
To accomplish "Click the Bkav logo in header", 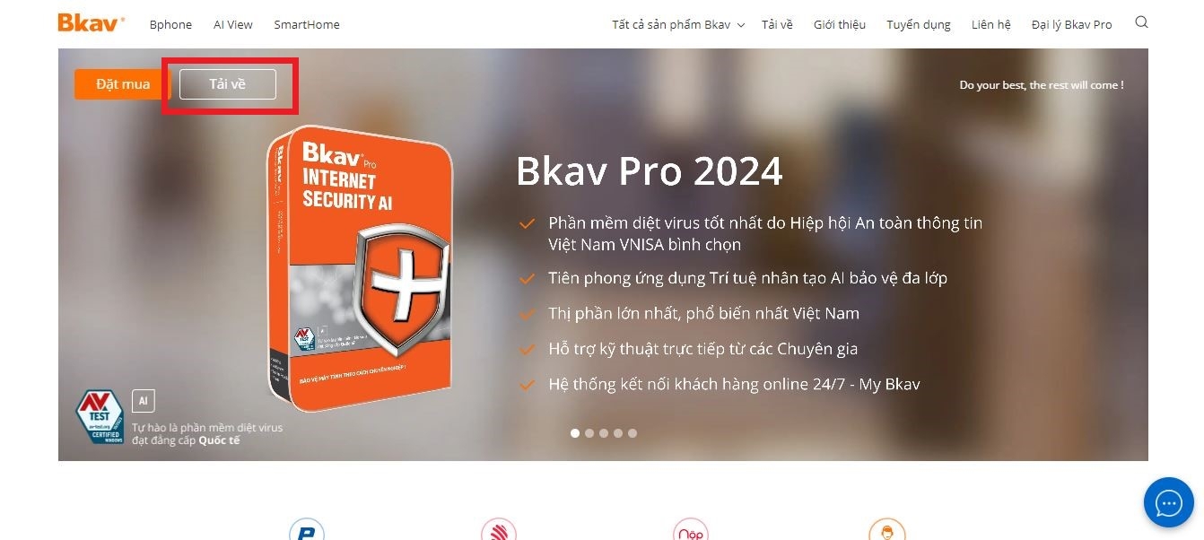I will [92, 23].
